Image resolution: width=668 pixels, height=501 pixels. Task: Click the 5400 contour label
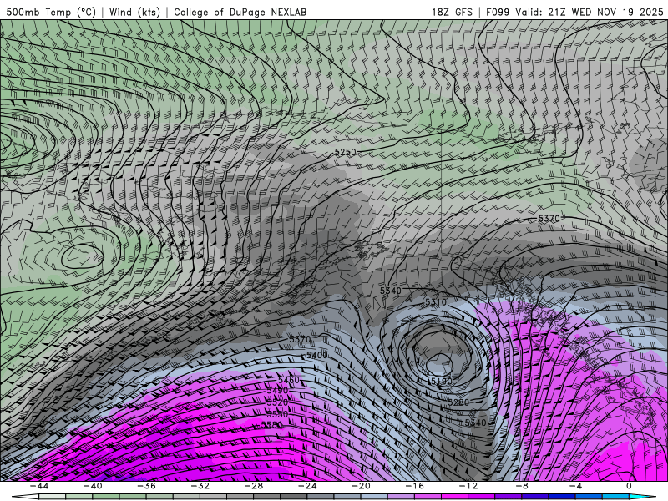pyautogui.click(x=317, y=355)
